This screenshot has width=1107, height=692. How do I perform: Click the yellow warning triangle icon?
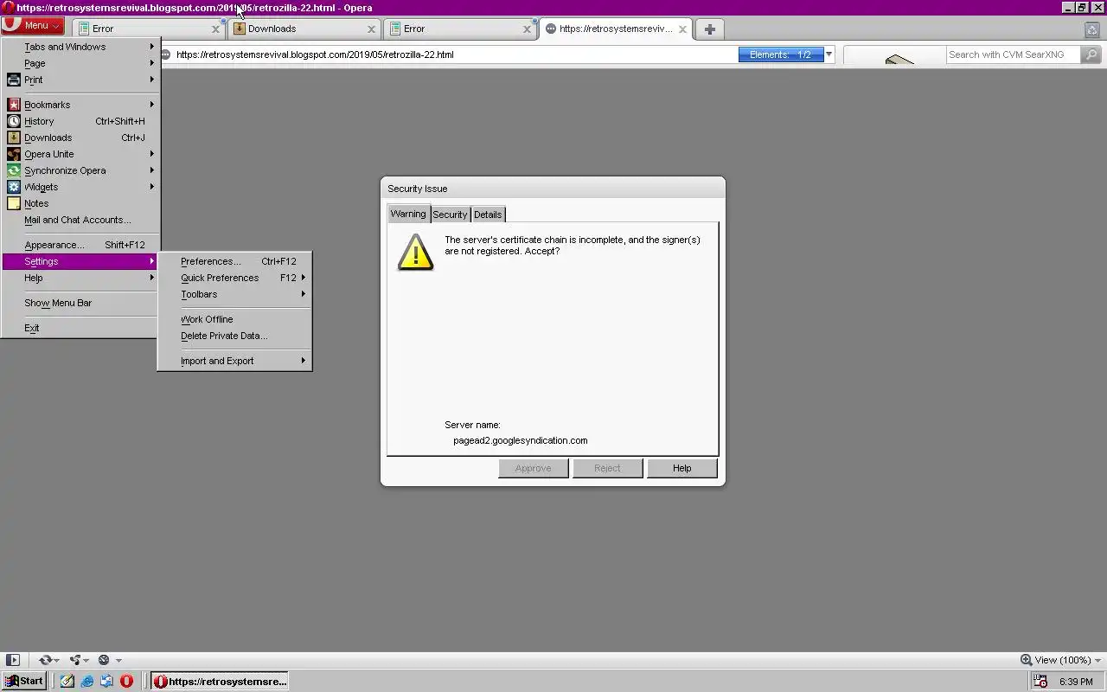415,252
